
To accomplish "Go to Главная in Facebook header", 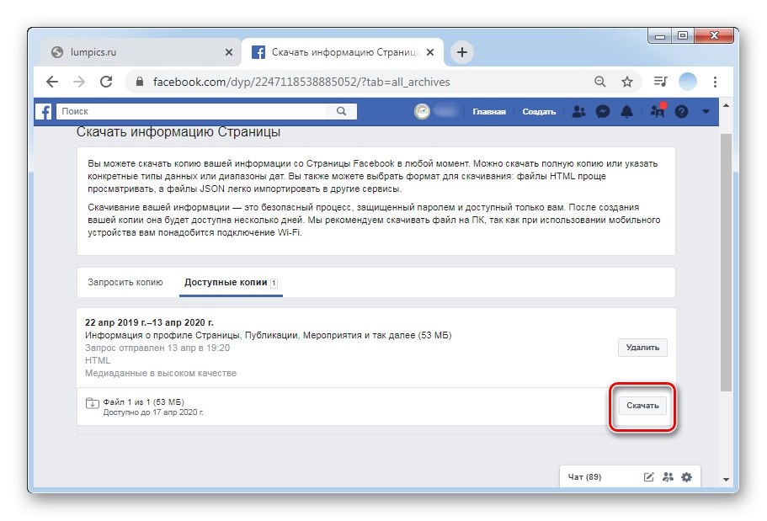I will click(x=488, y=112).
